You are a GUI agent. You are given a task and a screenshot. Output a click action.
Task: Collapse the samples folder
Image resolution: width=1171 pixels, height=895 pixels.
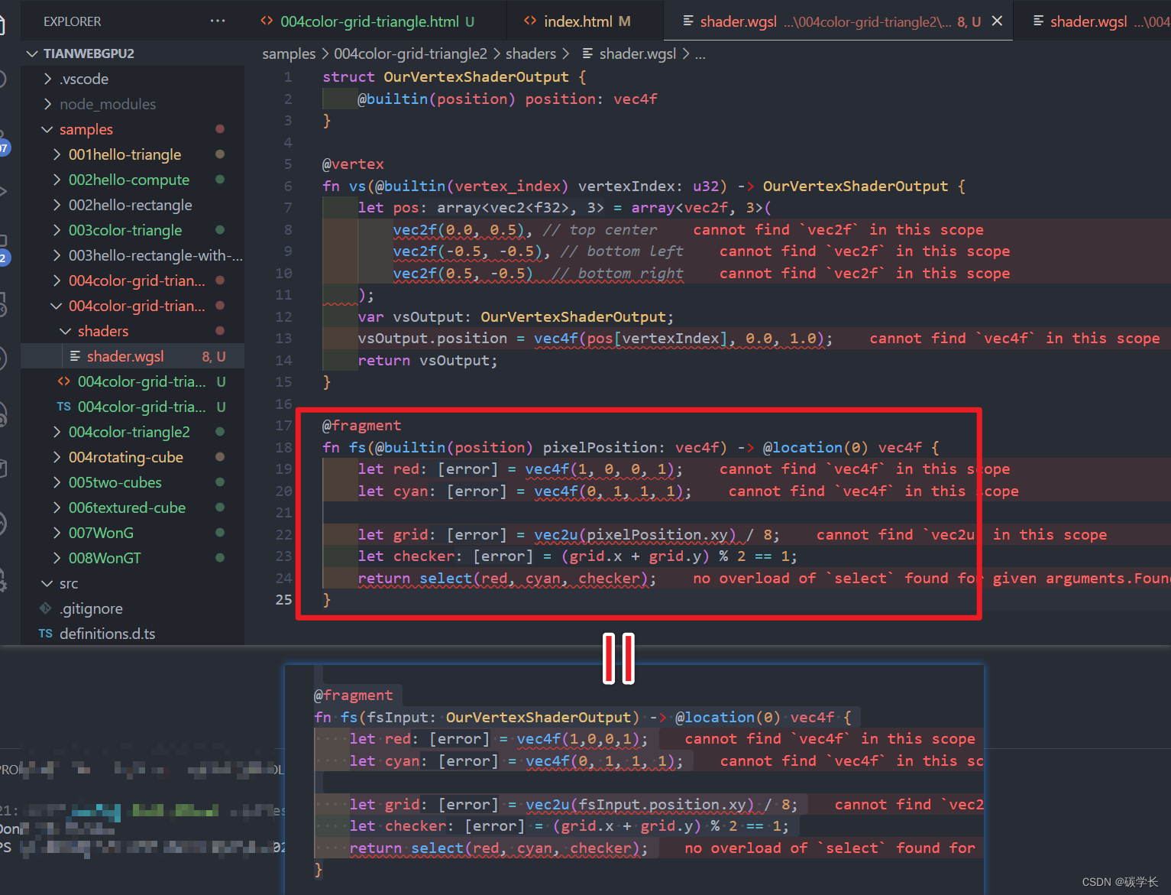click(133, 129)
